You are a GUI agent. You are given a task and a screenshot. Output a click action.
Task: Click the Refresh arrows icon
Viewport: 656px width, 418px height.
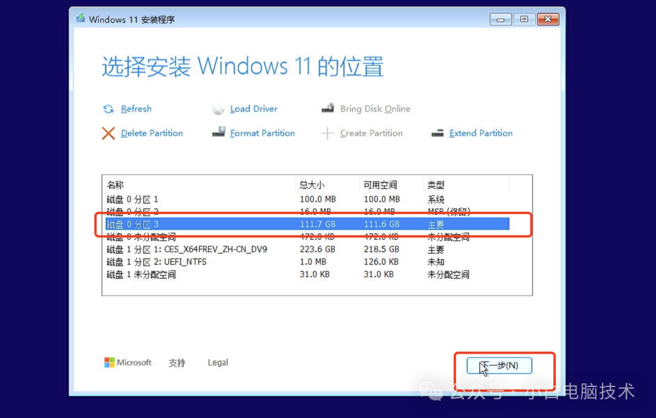[x=108, y=109]
